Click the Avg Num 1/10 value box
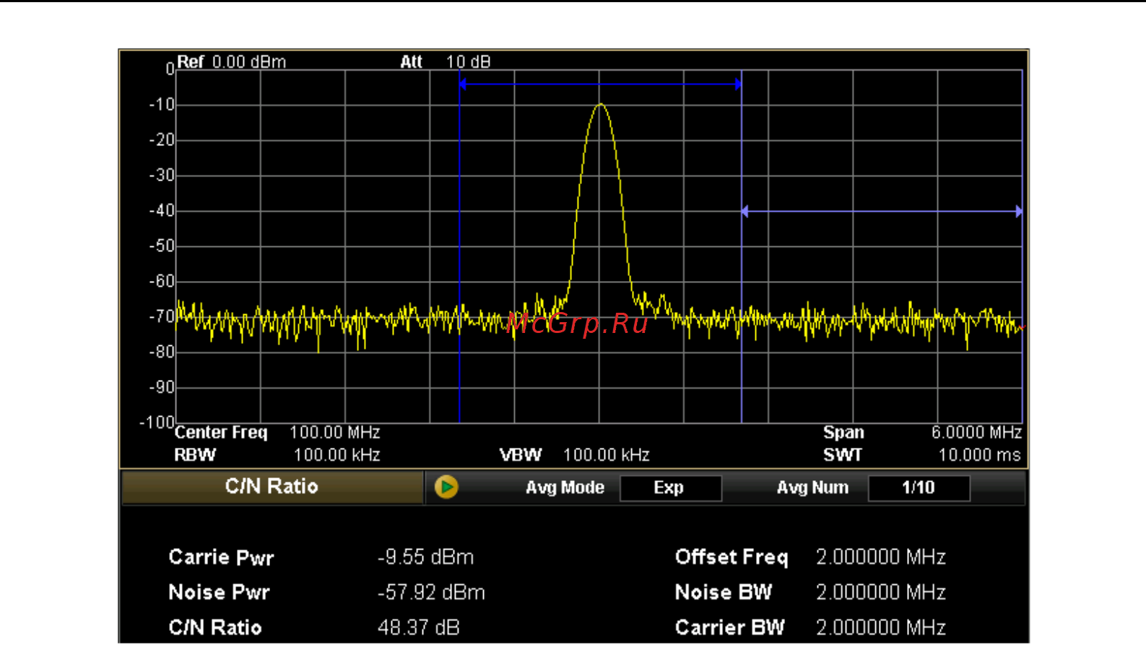 [x=919, y=488]
